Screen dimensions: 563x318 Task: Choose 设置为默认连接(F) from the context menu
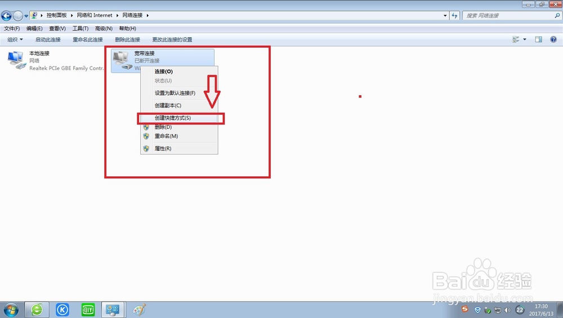(179, 93)
